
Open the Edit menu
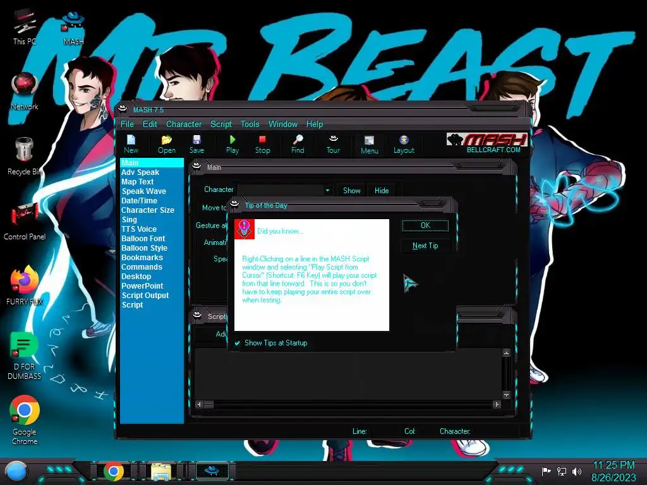tap(149, 124)
